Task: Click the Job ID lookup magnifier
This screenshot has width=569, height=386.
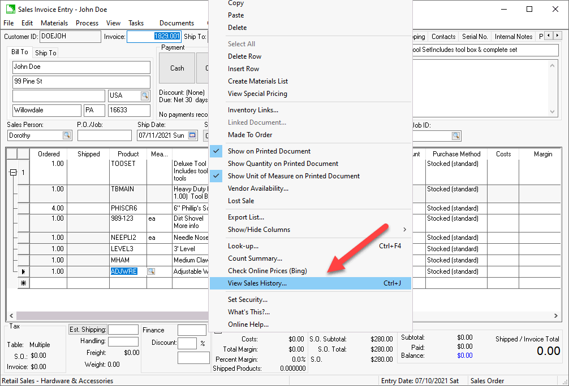Action: pyautogui.click(x=455, y=135)
